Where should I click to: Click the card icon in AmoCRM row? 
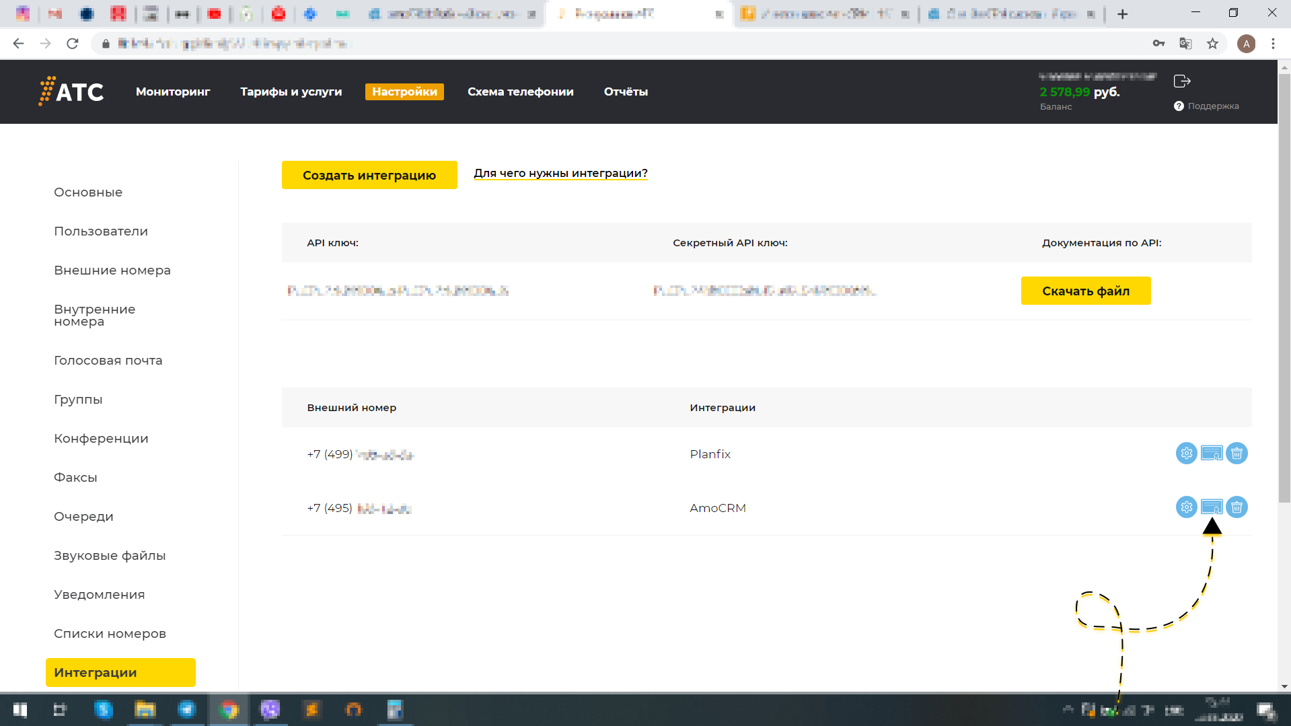[1212, 507]
